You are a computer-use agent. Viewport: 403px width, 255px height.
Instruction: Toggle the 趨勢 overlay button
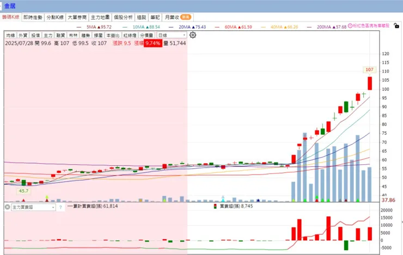(86, 35)
